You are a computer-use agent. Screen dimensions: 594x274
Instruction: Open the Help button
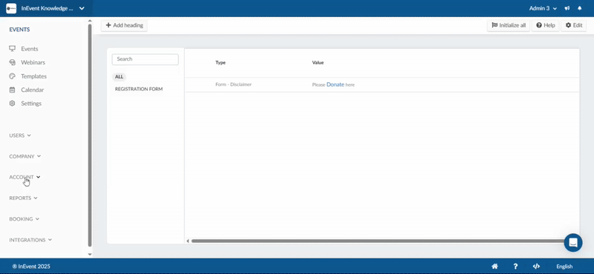[x=546, y=25]
